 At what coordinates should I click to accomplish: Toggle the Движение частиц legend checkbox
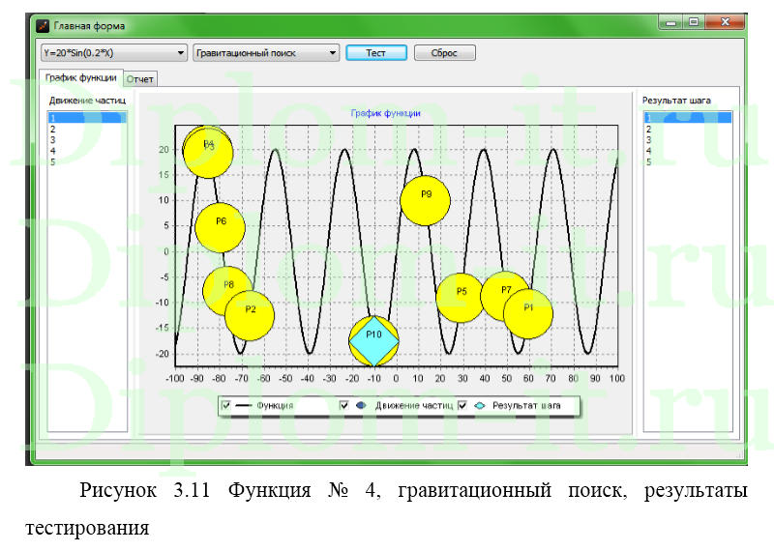point(344,405)
